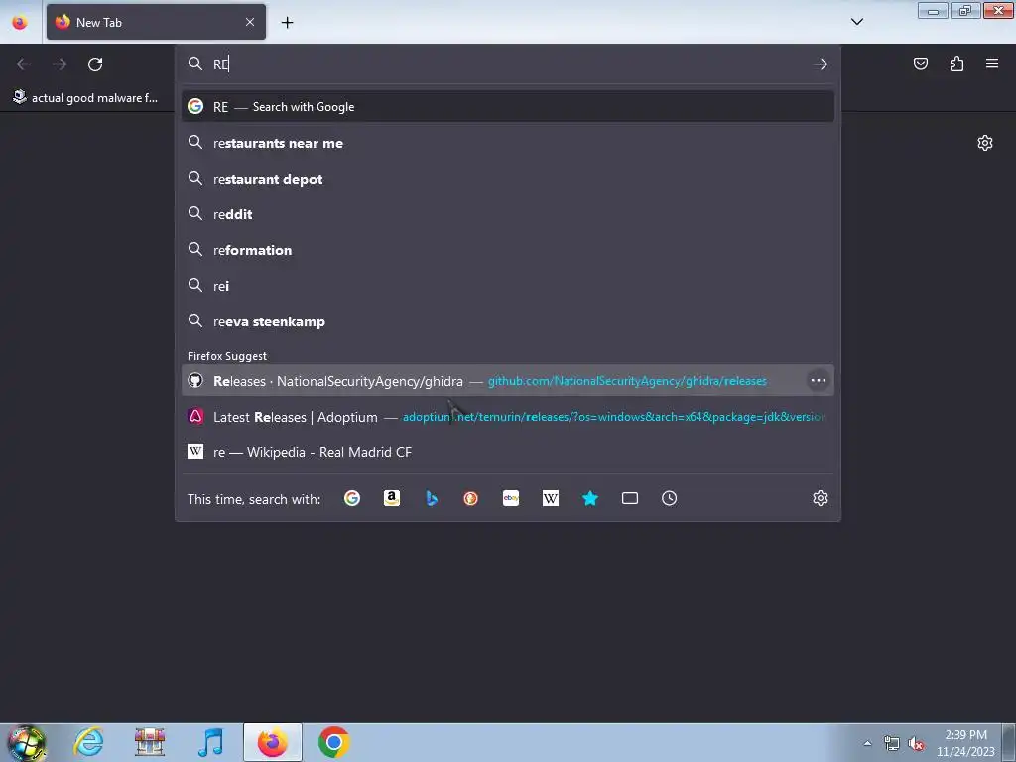Open the second pinned taskbar app icon
The width and height of the screenshot is (1016, 762).
tap(150, 742)
